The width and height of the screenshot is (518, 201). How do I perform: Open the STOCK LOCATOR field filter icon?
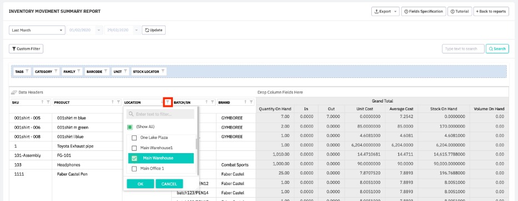[x=163, y=71]
